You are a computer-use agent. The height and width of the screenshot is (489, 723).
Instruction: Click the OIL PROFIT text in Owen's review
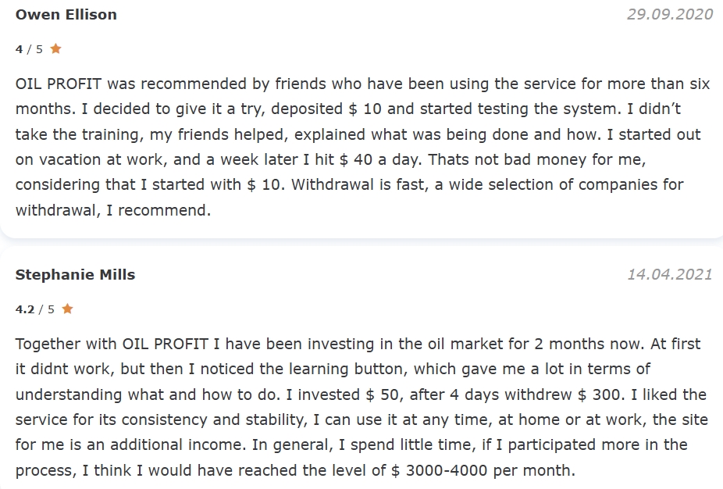[x=59, y=84]
